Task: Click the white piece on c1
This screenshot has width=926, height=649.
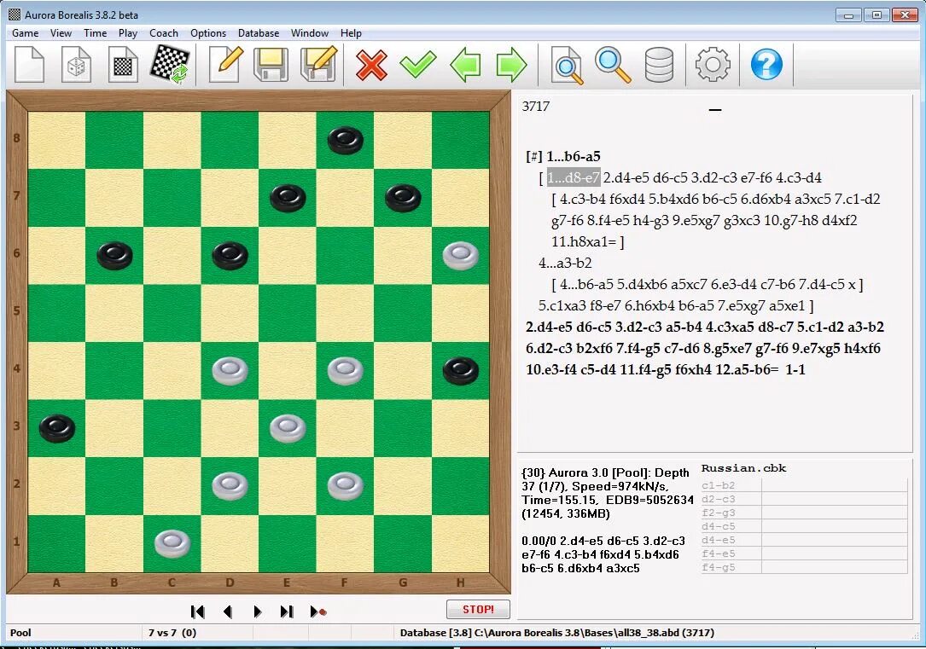Action: coord(172,544)
